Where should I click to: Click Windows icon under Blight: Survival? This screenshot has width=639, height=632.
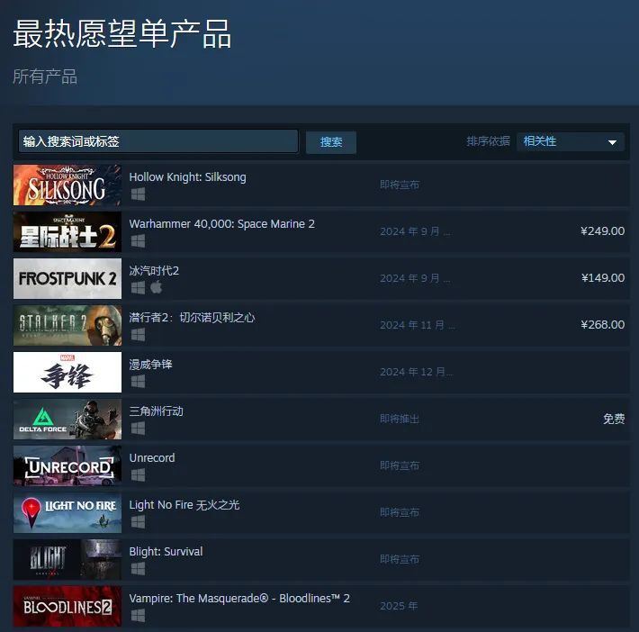[138, 569]
